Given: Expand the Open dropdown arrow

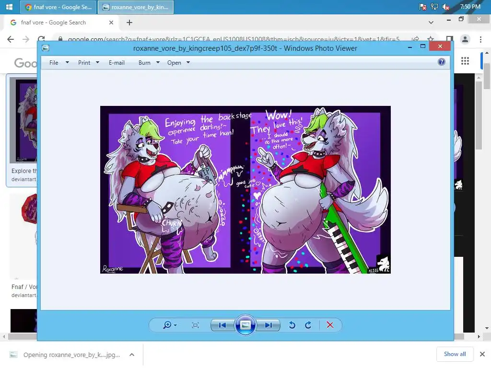Looking at the screenshot, I should 188,63.
